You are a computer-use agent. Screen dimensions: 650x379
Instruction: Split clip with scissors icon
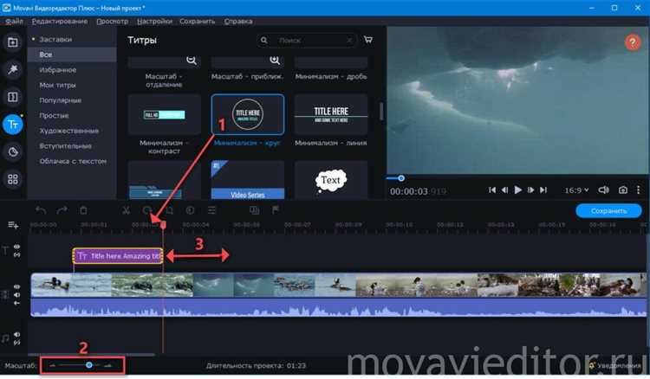click(126, 210)
